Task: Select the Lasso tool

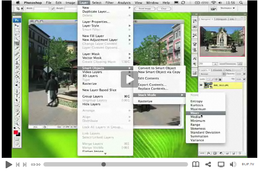Action: click(17, 35)
